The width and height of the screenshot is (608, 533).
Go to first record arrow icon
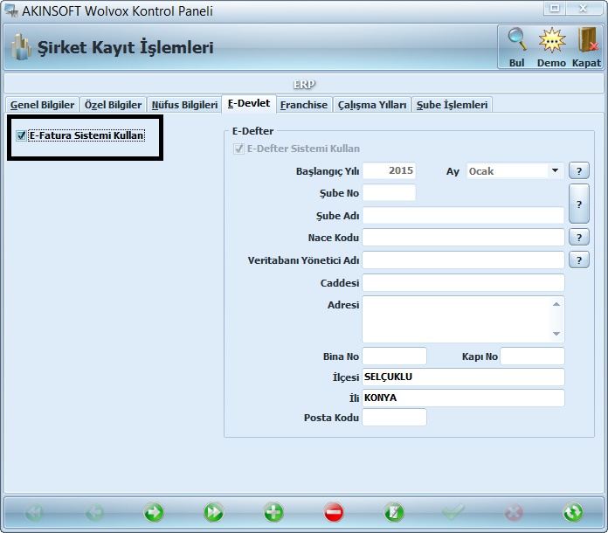click(x=34, y=512)
